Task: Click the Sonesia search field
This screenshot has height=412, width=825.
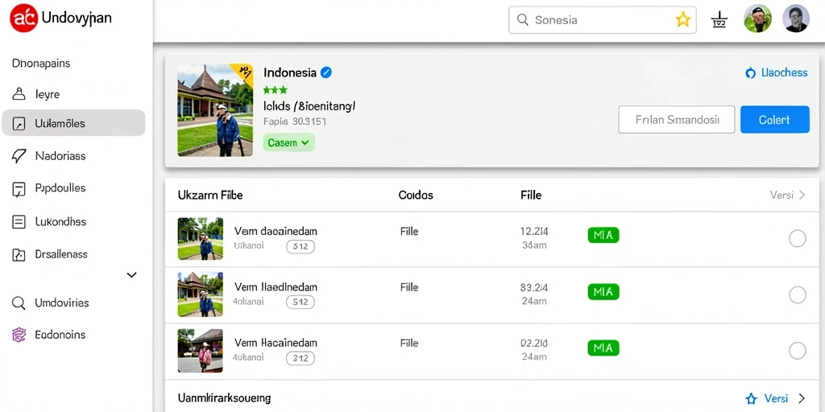Action: (x=603, y=20)
